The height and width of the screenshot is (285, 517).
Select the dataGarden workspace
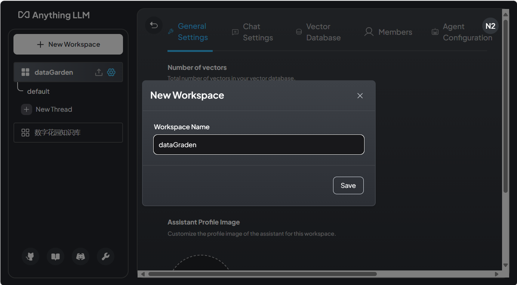(x=68, y=72)
